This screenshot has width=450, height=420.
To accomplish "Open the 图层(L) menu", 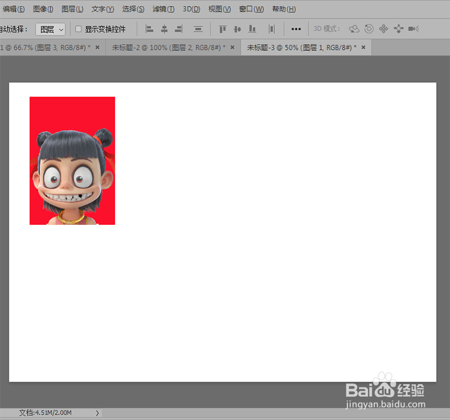I will (x=73, y=9).
